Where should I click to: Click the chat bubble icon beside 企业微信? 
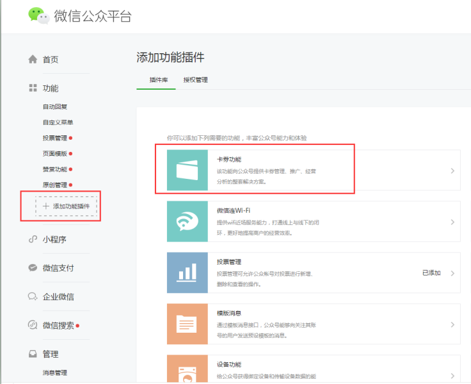tap(33, 296)
